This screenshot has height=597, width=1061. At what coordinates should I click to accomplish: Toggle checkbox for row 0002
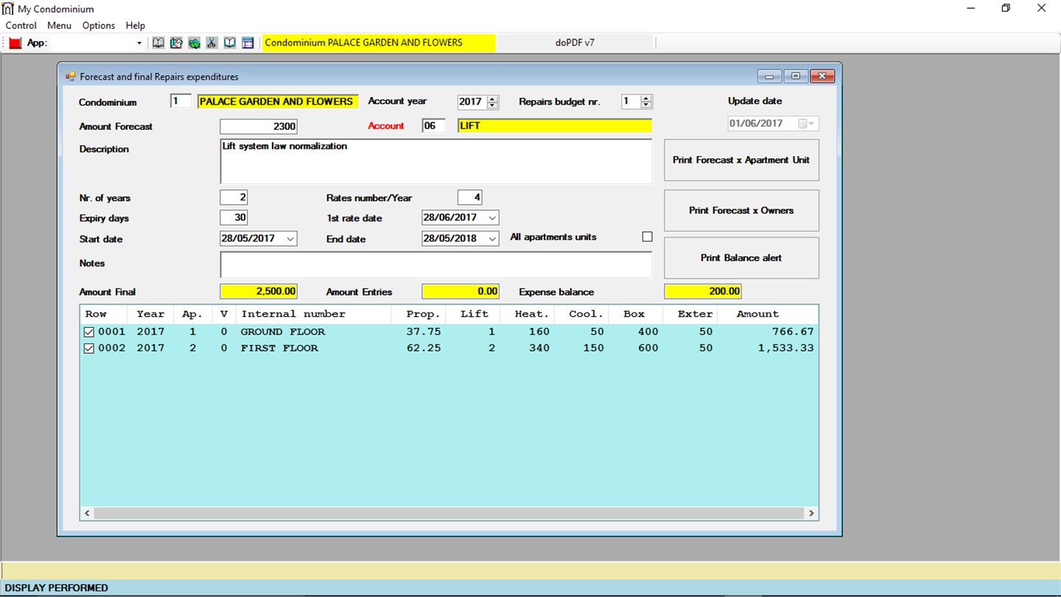[x=89, y=349]
